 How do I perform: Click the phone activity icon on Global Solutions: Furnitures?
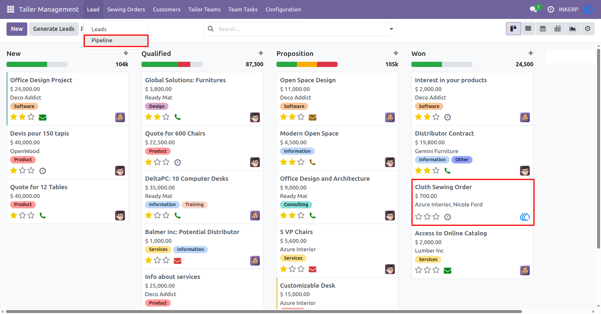pyautogui.click(x=178, y=117)
